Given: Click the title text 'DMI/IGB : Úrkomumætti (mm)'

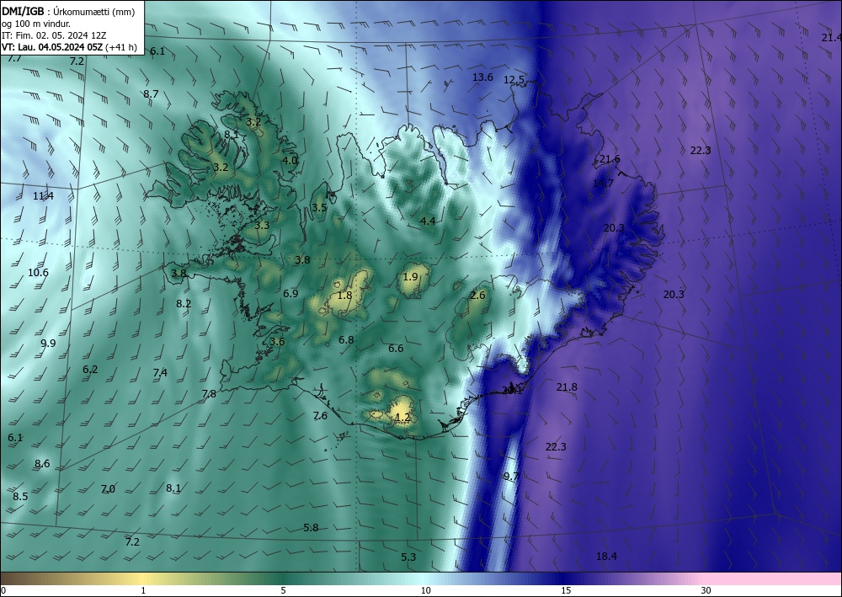Looking at the screenshot, I should point(69,12).
